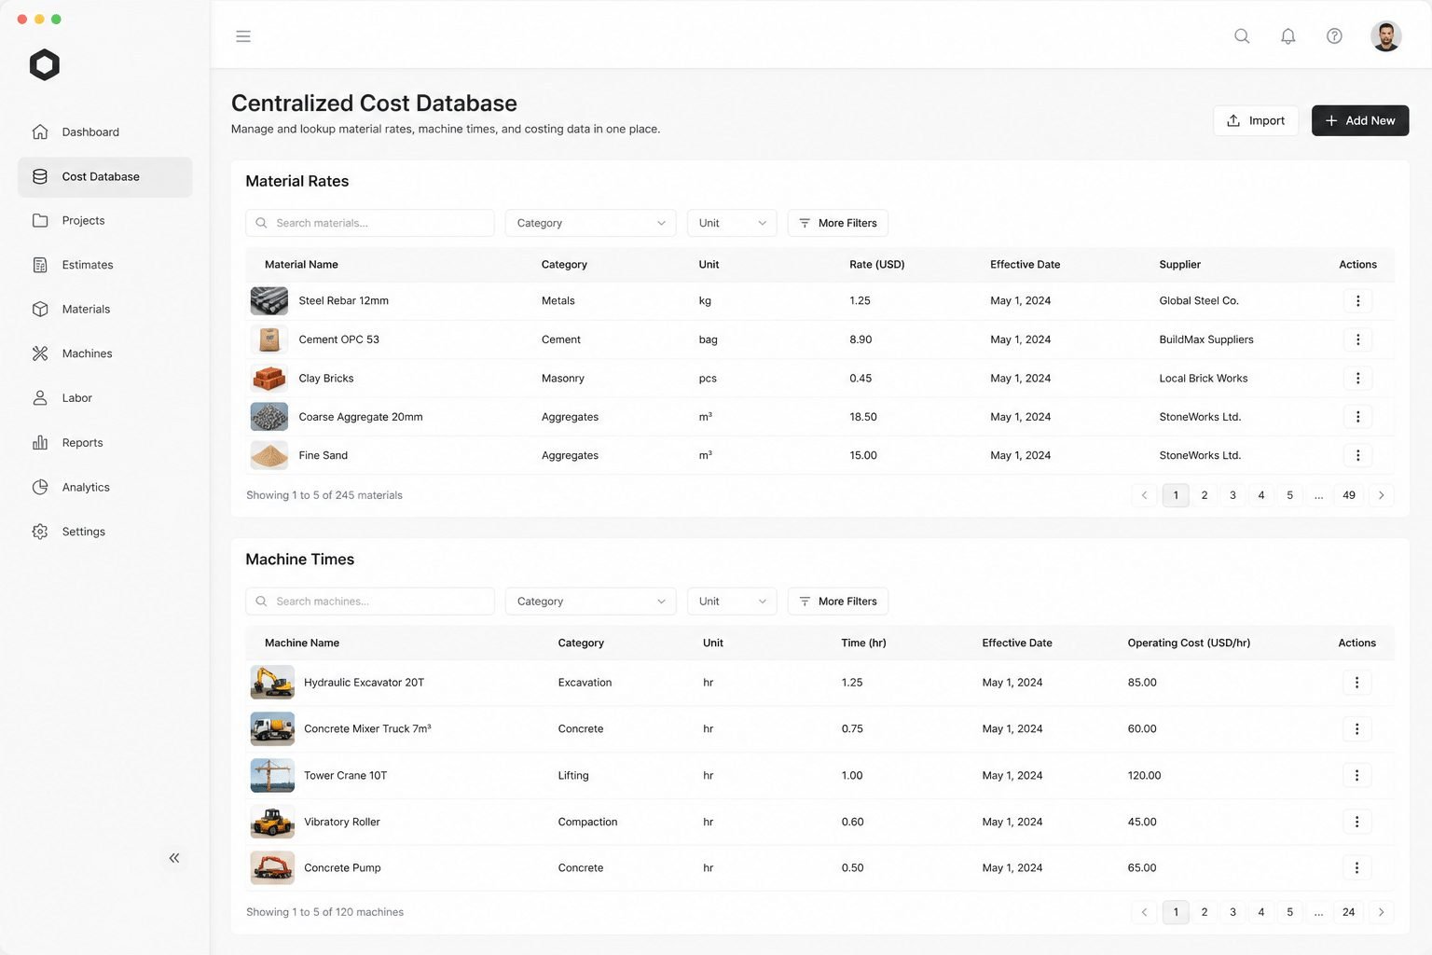Focus the Search machines field
This screenshot has height=955, width=1432.
tap(370, 602)
